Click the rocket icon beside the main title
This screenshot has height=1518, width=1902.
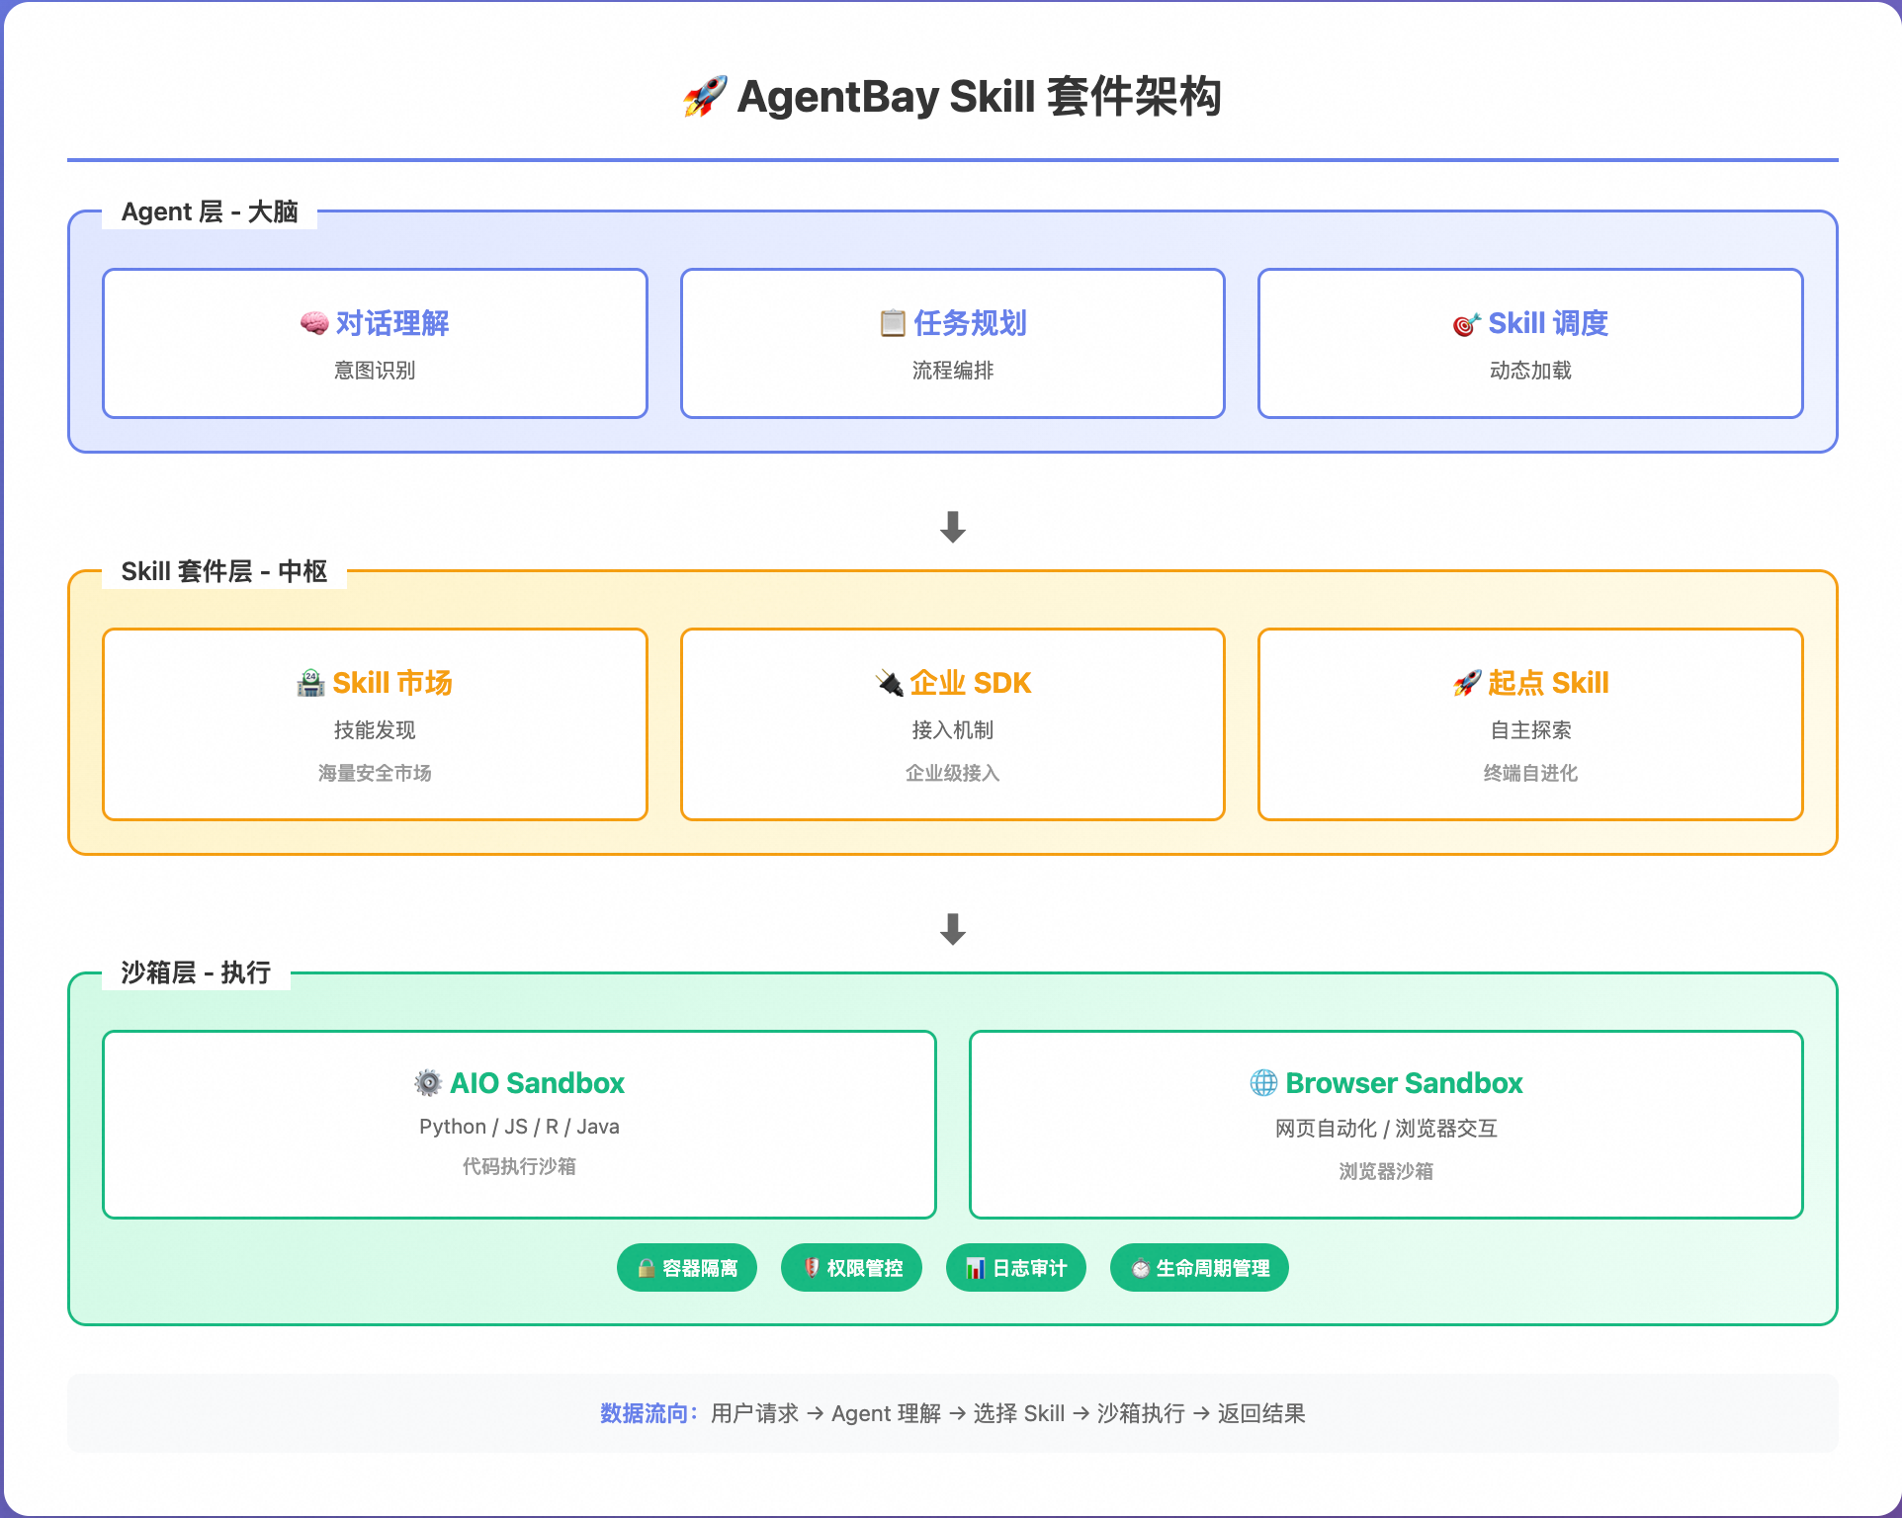pos(705,97)
